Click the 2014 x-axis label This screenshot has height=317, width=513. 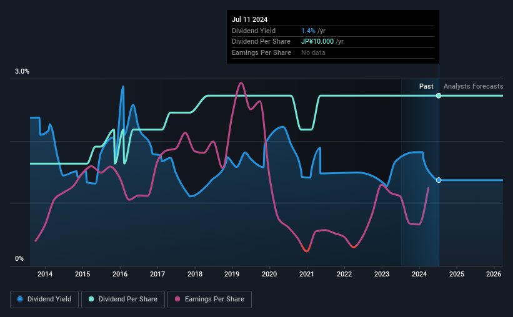pos(45,274)
